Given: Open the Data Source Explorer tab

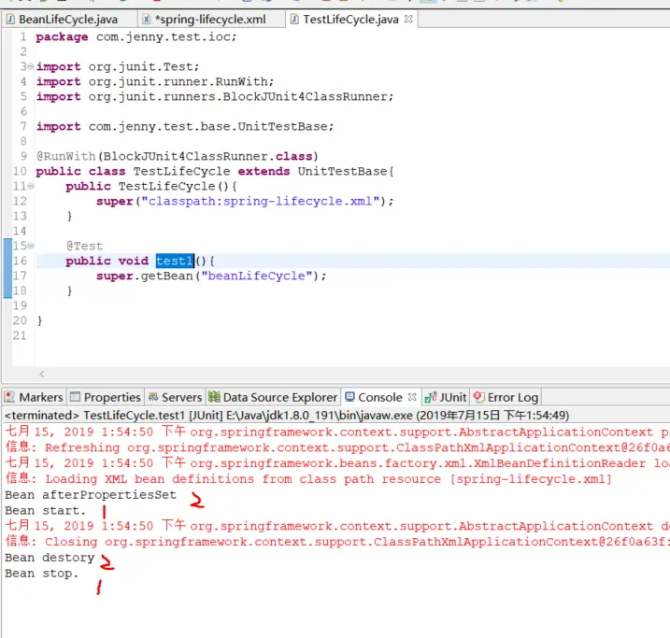Looking at the screenshot, I should 273,397.
